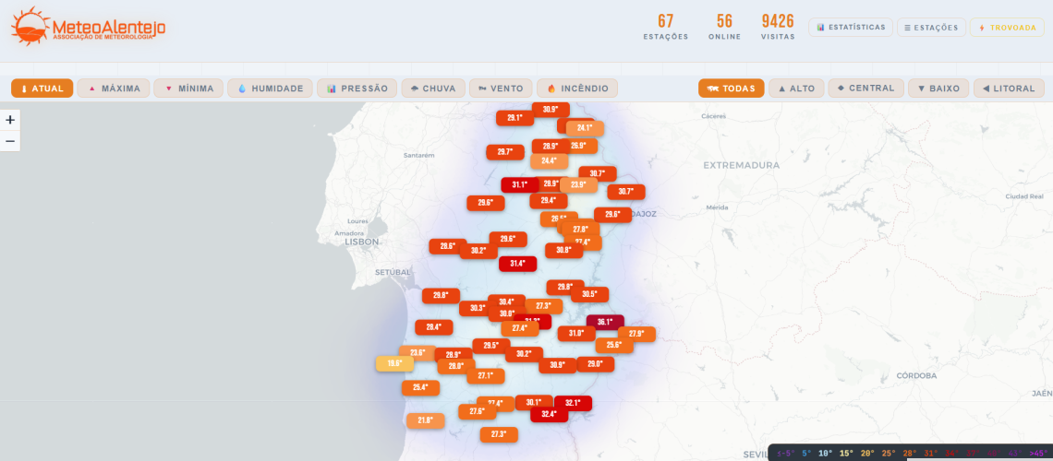
Task: Open the 24.1° station marker
Action: [x=585, y=128]
